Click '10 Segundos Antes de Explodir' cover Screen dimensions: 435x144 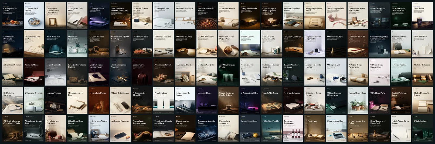pos(77,72)
